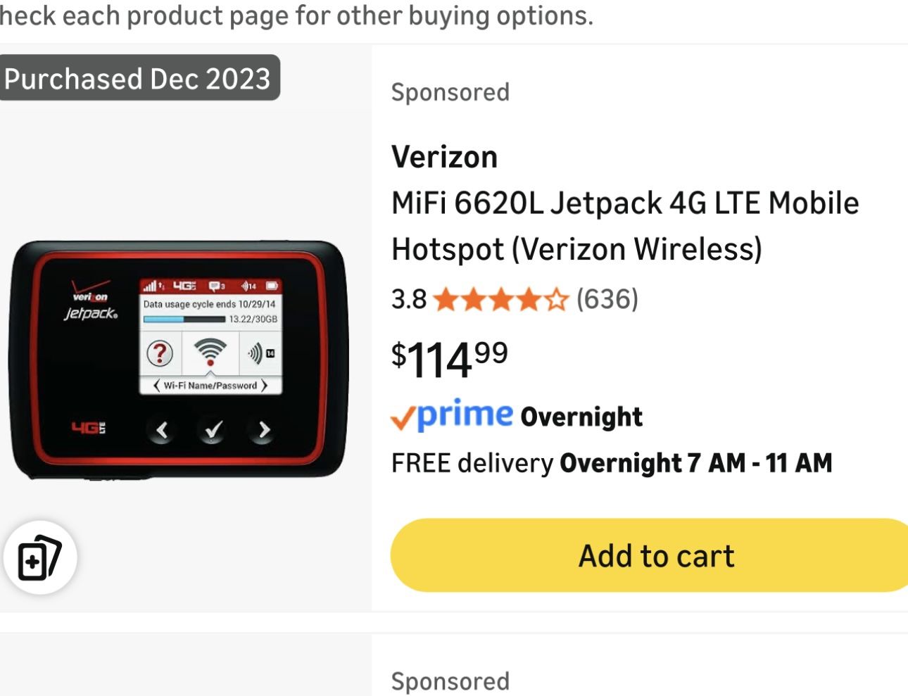Screen dimensions: 908x696
Task: Click the messages icon showing 3 notifications
Action: pos(215,285)
